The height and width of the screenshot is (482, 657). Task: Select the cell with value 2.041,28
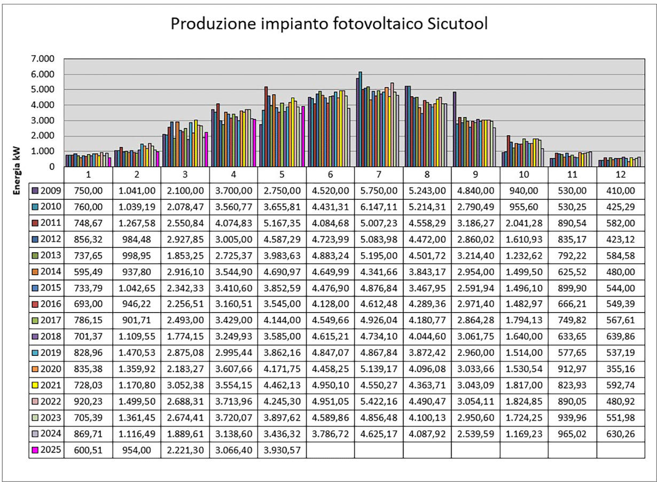pyautogui.click(x=524, y=222)
